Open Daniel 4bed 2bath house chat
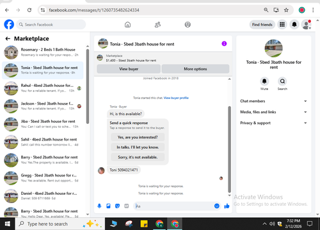This screenshot has width=320, height=230. 43,196
